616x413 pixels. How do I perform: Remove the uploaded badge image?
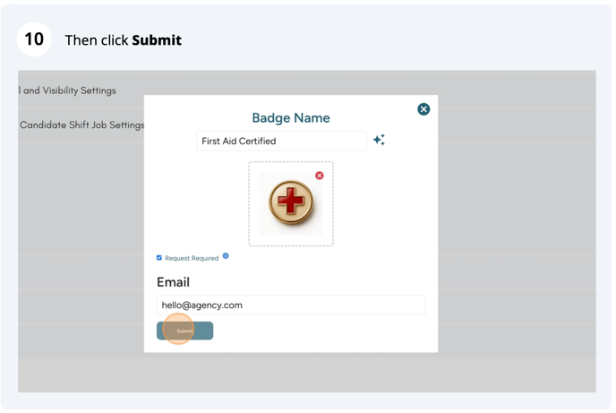coord(320,176)
